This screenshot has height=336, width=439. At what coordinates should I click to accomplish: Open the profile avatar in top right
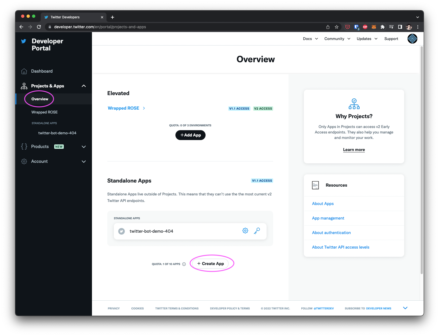pyautogui.click(x=412, y=39)
